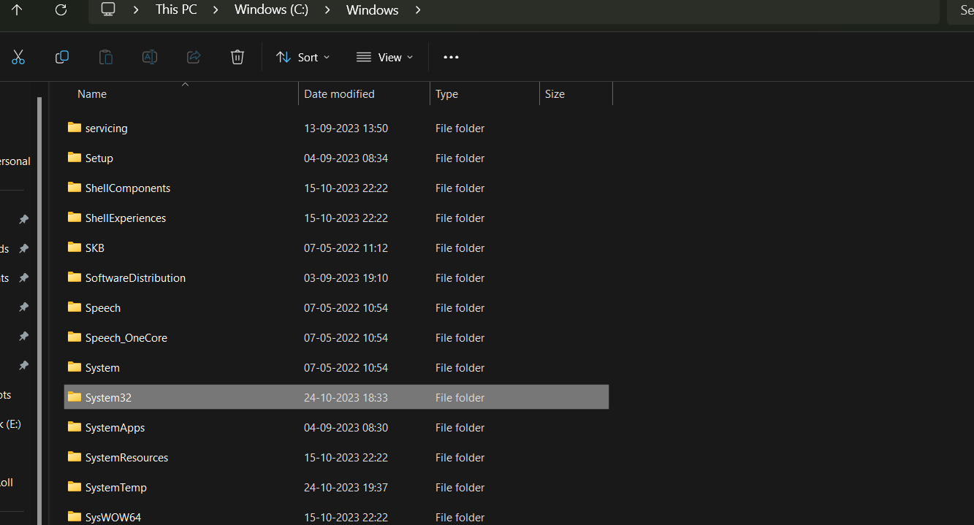The width and height of the screenshot is (974, 525).
Task: Click the SKB folder name
Action: (x=95, y=248)
